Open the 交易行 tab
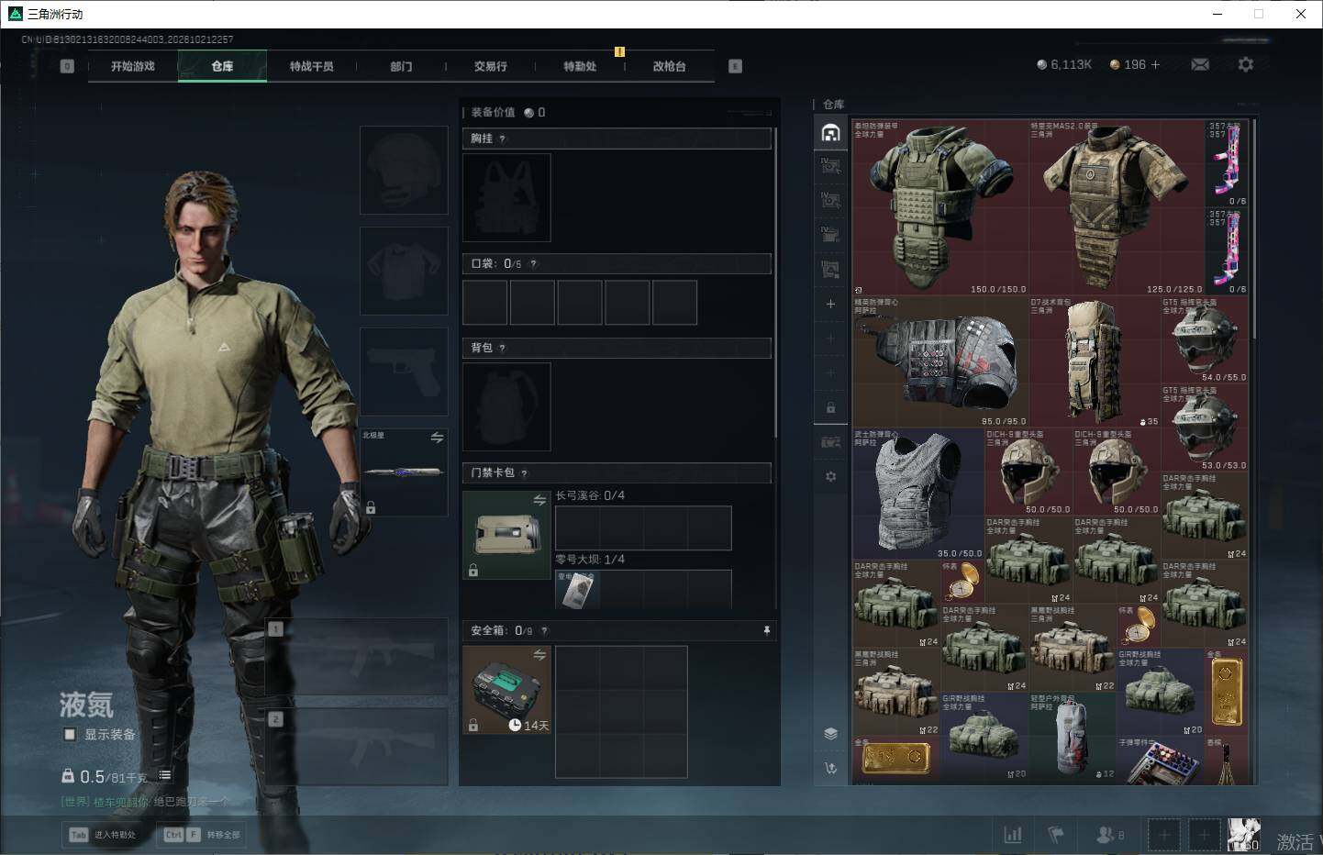Image resolution: width=1323 pixels, height=855 pixels. pyautogui.click(x=491, y=66)
